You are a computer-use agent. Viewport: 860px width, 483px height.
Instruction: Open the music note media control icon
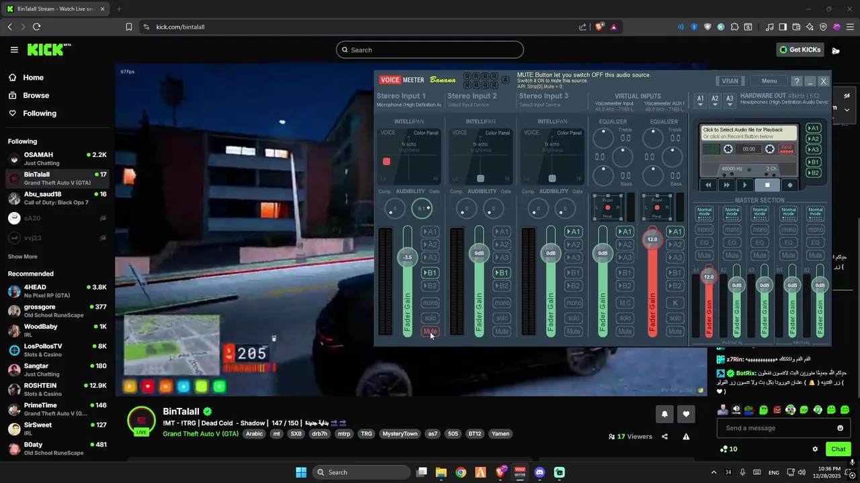(x=769, y=27)
